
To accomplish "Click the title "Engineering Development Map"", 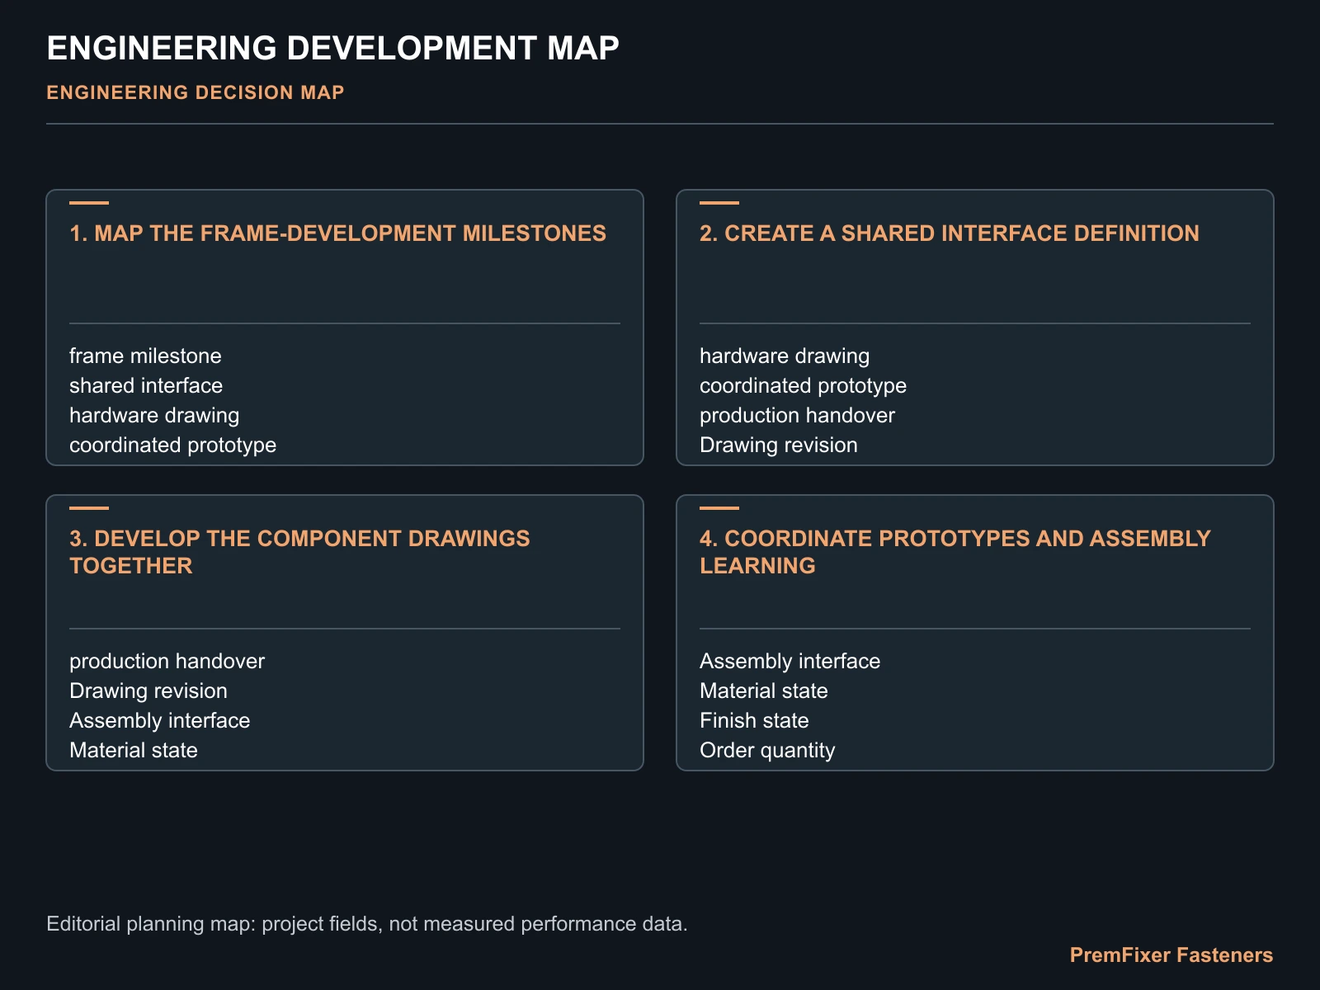I will click(x=332, y=48).
